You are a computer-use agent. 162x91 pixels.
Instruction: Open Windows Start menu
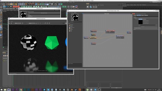(x=2, y=90)
